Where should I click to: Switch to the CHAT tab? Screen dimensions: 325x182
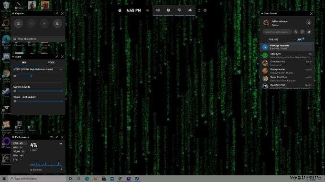300,40
